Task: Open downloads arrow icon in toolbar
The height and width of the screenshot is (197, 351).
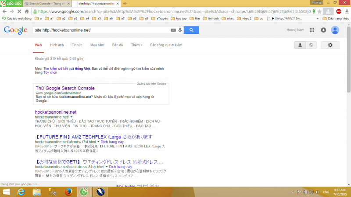Action: pyautogui.click(x=347, y=11)
